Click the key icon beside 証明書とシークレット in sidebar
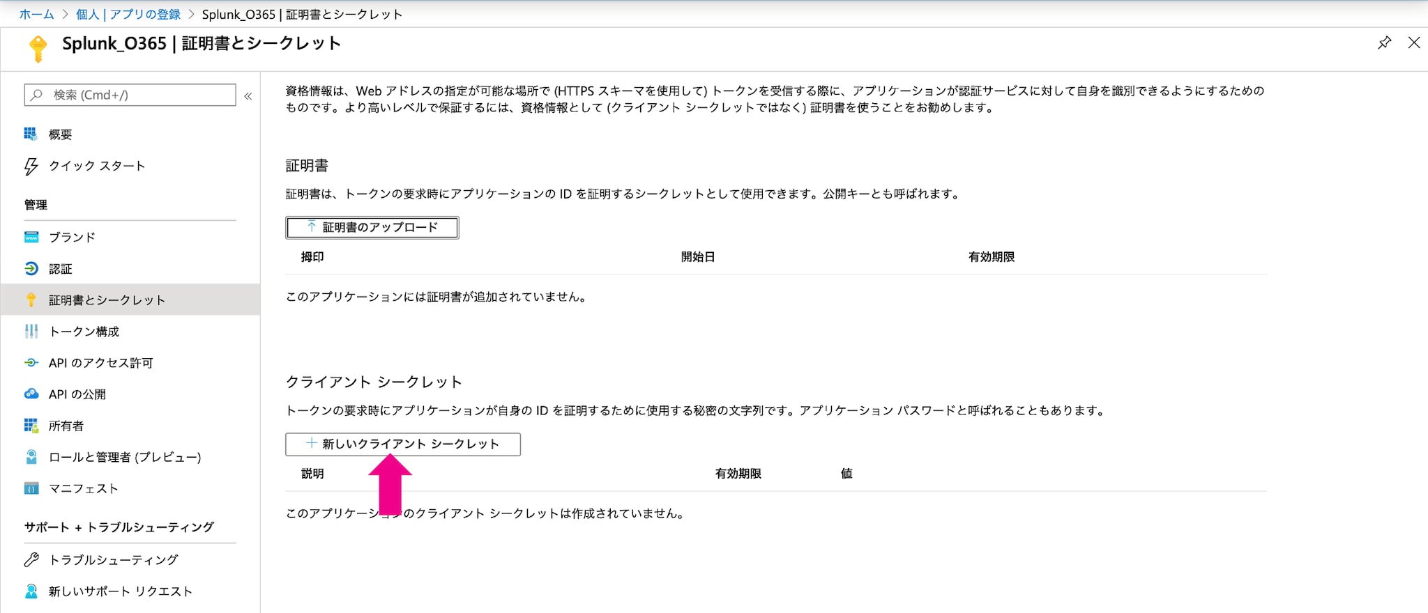Image resolution: width=1428 pixels, height=613 pixels. tap(31, 300)
